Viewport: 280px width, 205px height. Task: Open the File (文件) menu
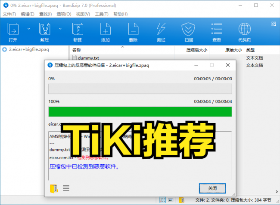click(9, 14)
